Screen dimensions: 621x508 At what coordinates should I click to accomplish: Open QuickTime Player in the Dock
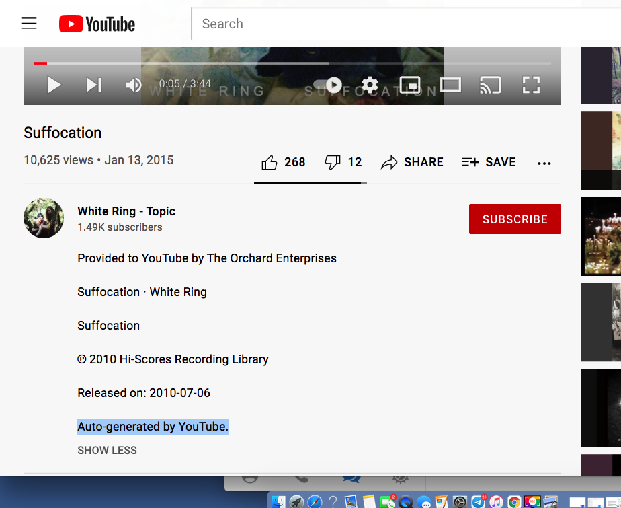405,502
